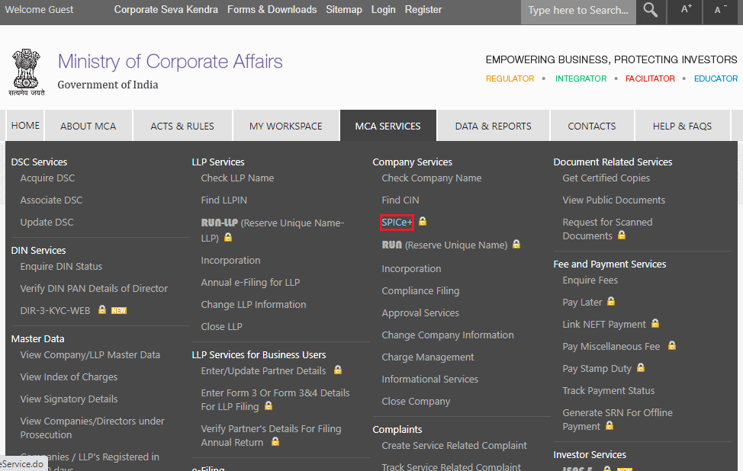Click lock icon beside Pay Stamp Duty
743x471 pixels.
point(641,367)
